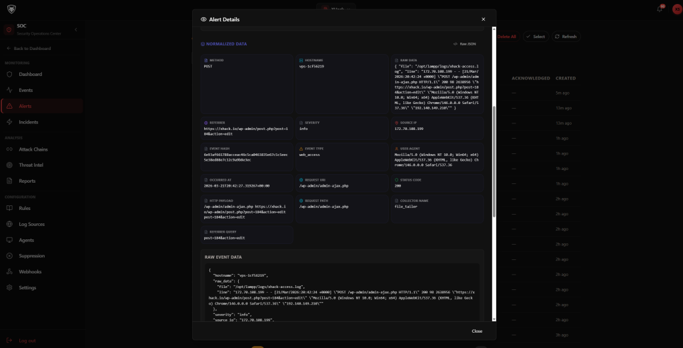This screenshot has width=683, height=348.
Task: Click the Log Sources globe icon
Action: tap(9, 224)
